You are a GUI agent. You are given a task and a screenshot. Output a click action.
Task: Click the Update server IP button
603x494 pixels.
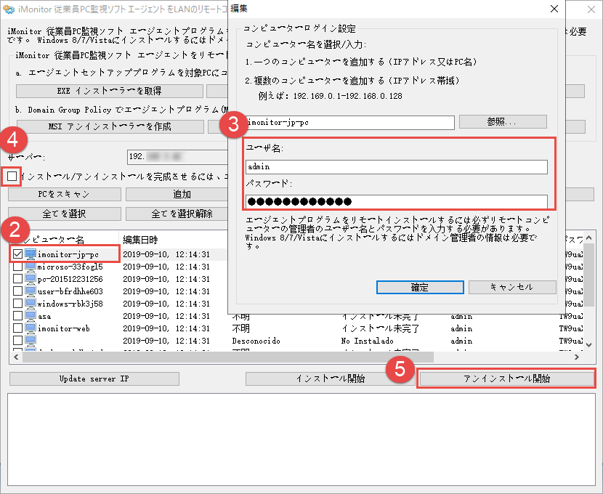point(94,378)
